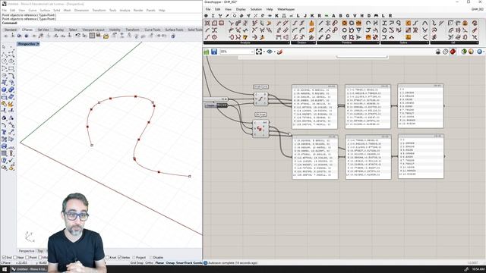Toggle the Project osnap checkbox
The image size is (486, 273).
[134, 258]
